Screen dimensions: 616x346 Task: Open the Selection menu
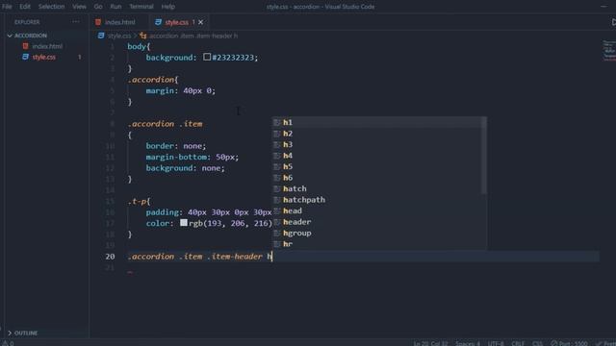(51, 7)
